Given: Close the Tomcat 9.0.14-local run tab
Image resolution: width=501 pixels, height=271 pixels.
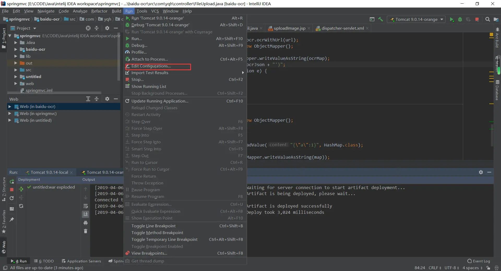Looking at the screenshot, I should pyautogui.click(x=71, y=172).
